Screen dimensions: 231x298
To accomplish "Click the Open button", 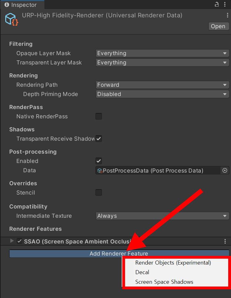I will click(218, 26).
